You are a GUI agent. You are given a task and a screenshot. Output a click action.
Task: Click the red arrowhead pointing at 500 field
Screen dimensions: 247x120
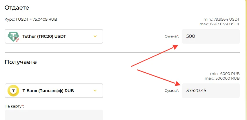(175, 47)
